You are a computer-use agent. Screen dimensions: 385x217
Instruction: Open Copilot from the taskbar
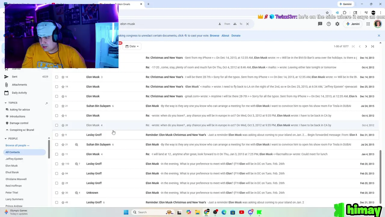tap(189, 212)
